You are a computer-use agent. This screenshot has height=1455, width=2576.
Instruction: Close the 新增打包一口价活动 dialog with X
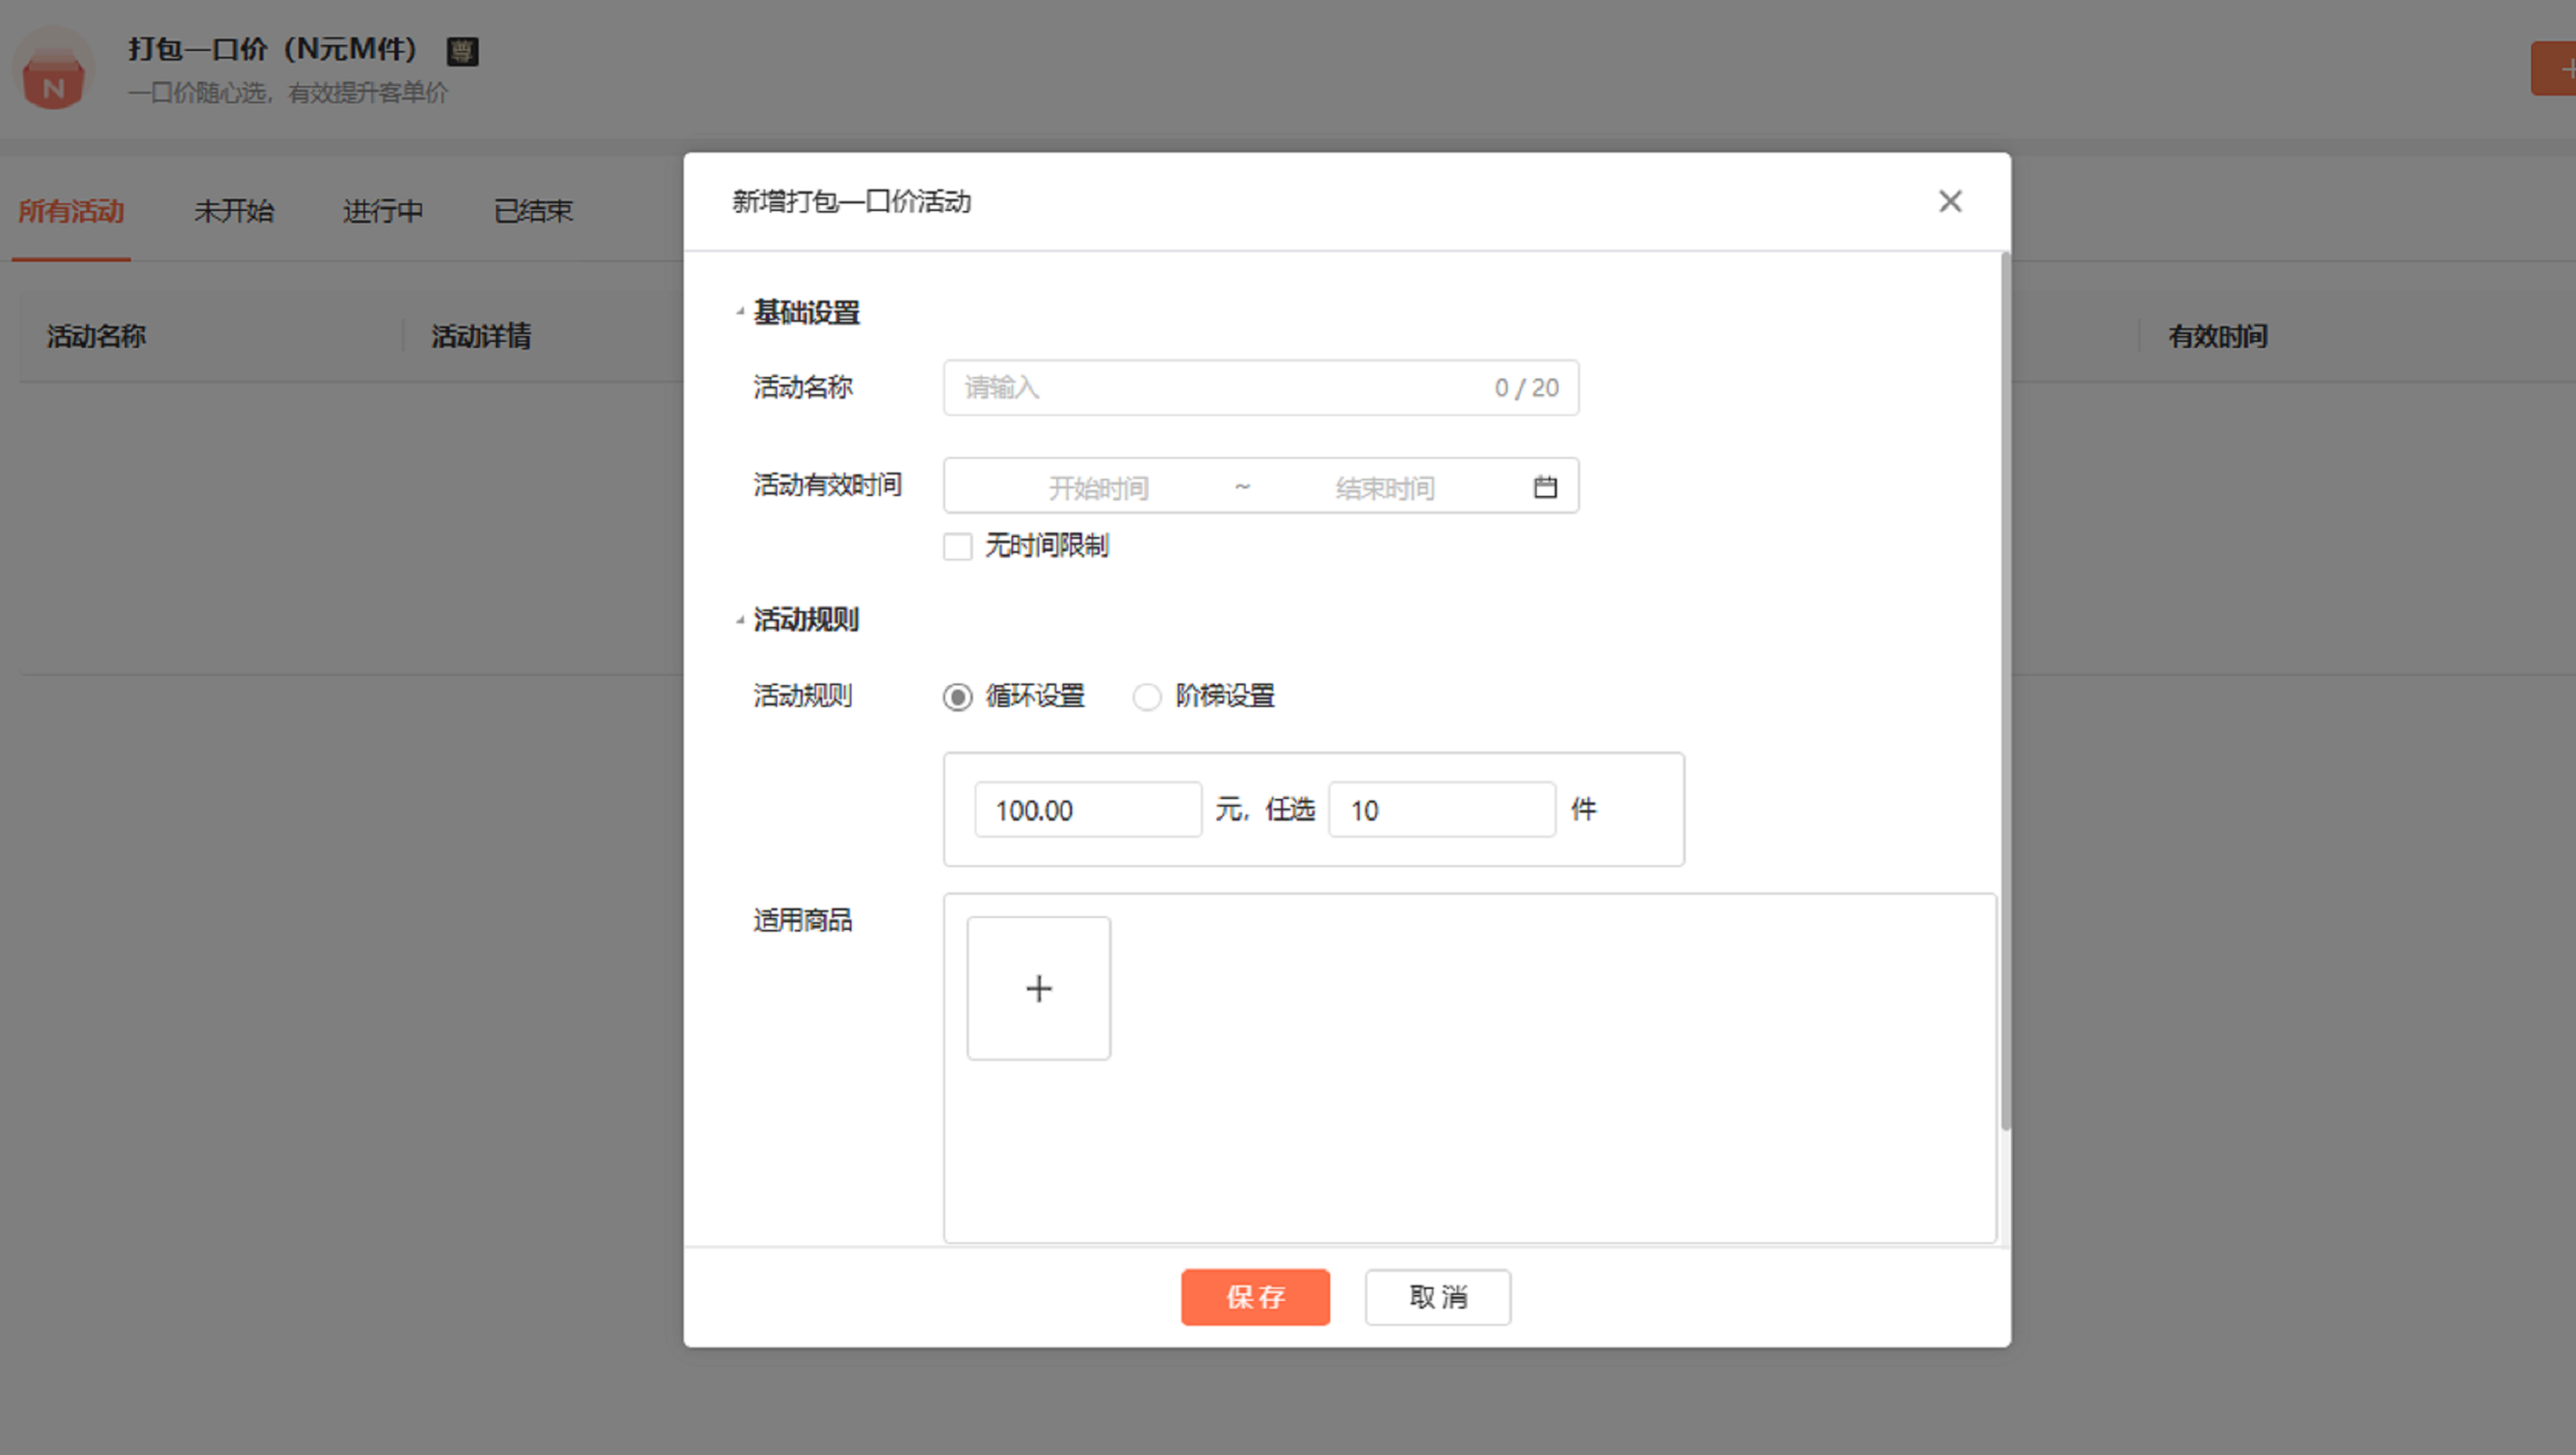1949,201
